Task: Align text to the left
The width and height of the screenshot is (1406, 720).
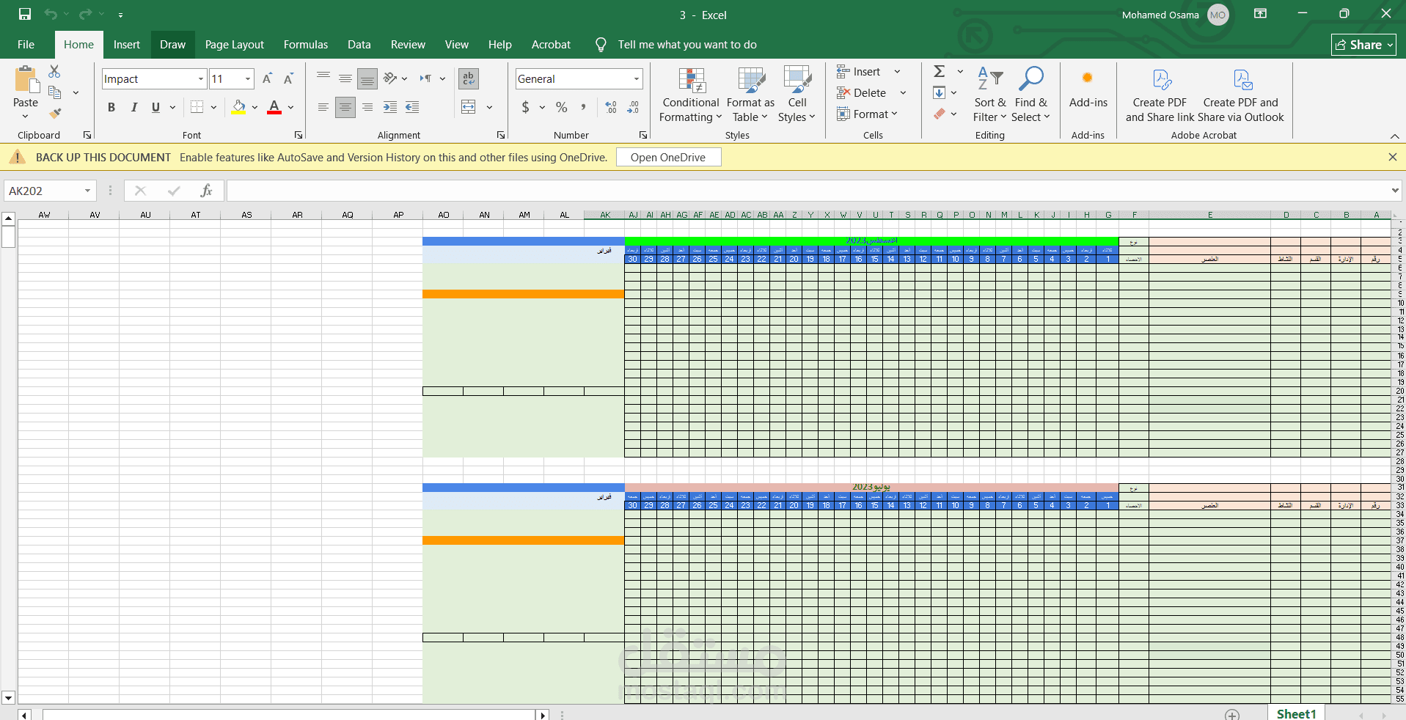Action: pyautogui.click(x=323, y=107)
